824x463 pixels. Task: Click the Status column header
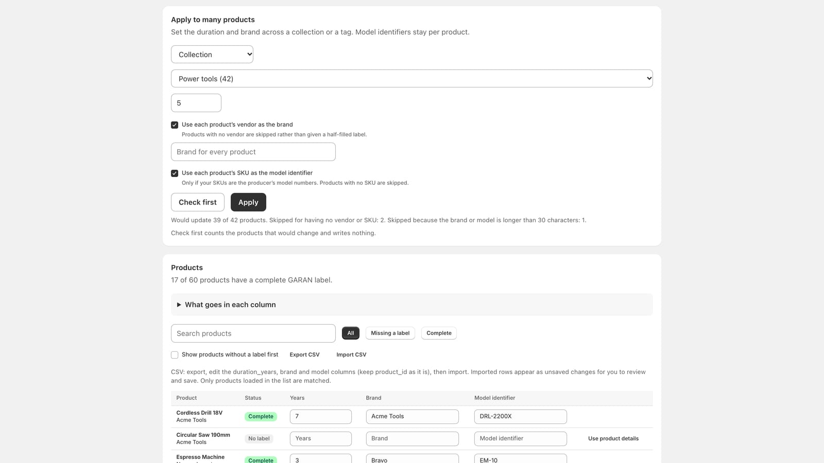253,398
